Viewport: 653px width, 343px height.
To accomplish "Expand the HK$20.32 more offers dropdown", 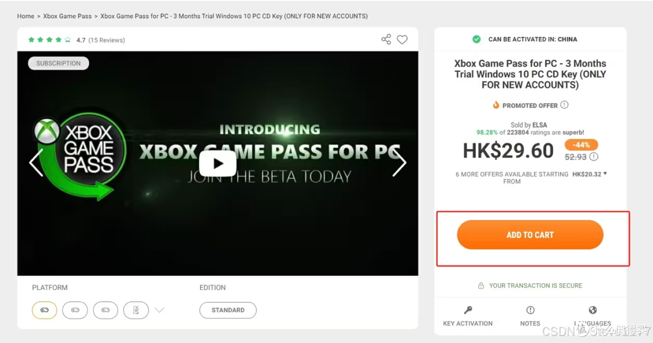I will tap(605, 174).
